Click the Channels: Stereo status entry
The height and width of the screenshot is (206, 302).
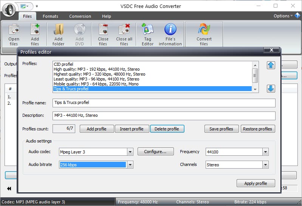point(193,202)
